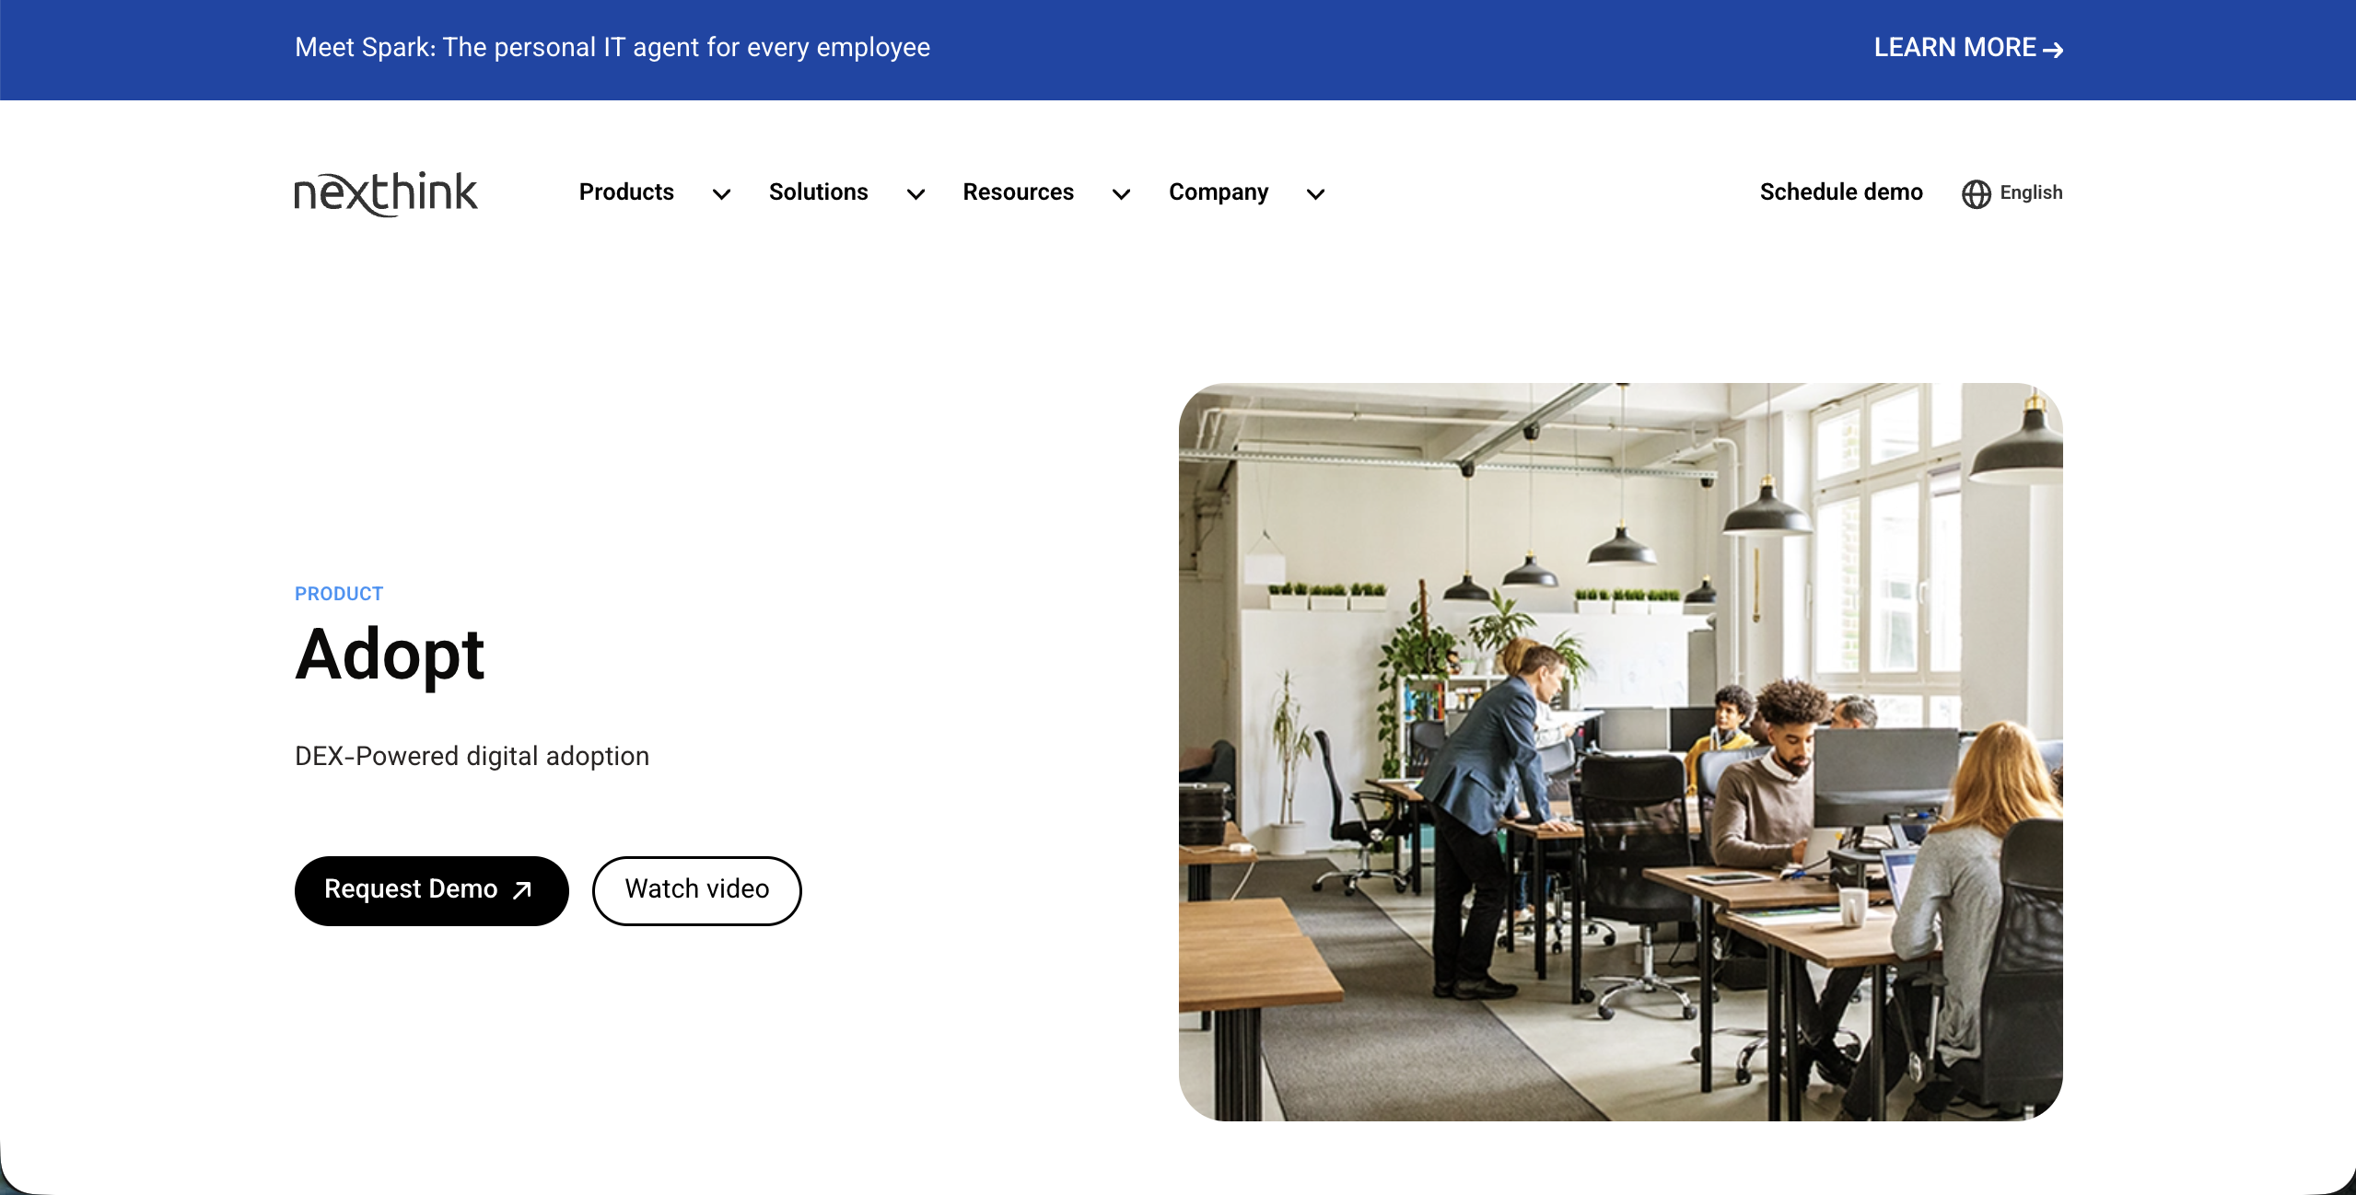
Task: Open the Schedule demo page
Action: tap(1840, 192)
